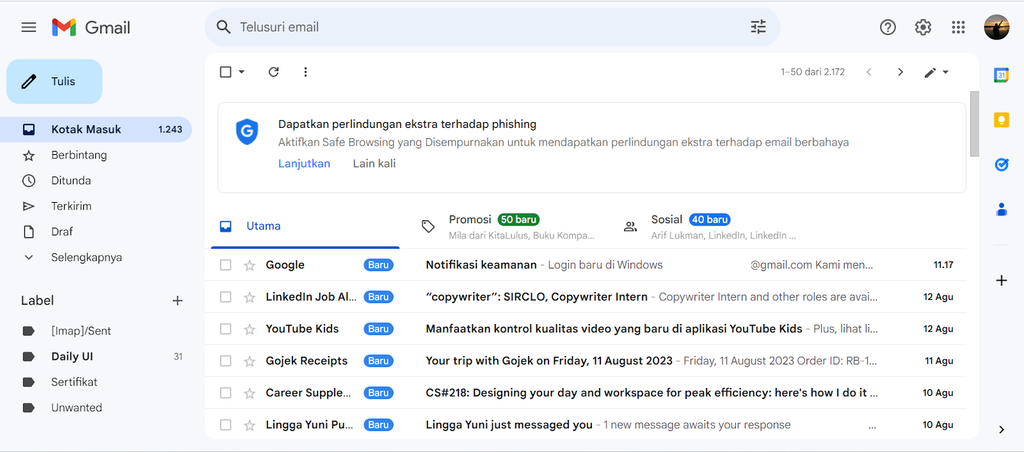
Task: Refresh the inbox
Action: pyautogui.click(x=274, y=72)
